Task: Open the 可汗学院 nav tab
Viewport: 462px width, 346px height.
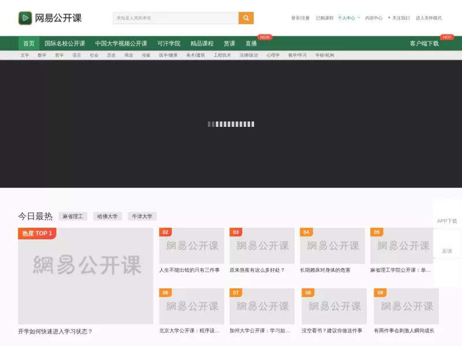Action: [169, 44]
